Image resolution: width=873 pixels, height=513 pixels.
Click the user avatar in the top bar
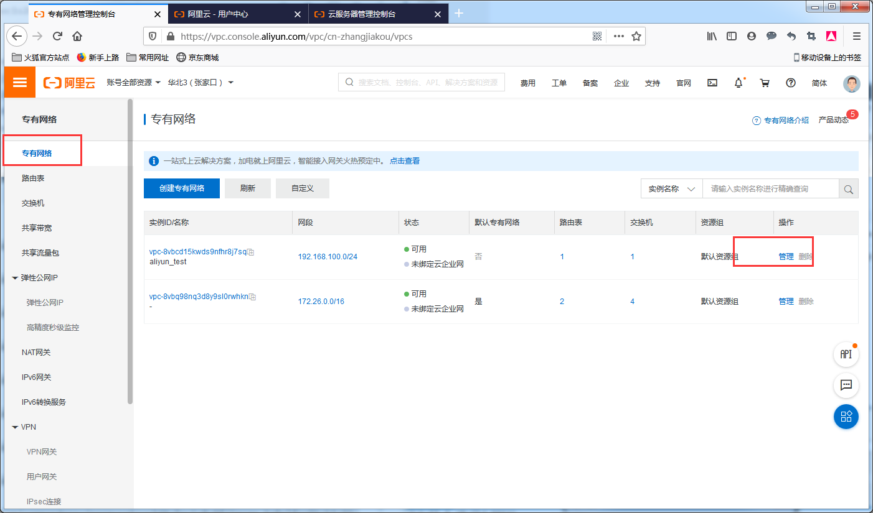(851, 83)
